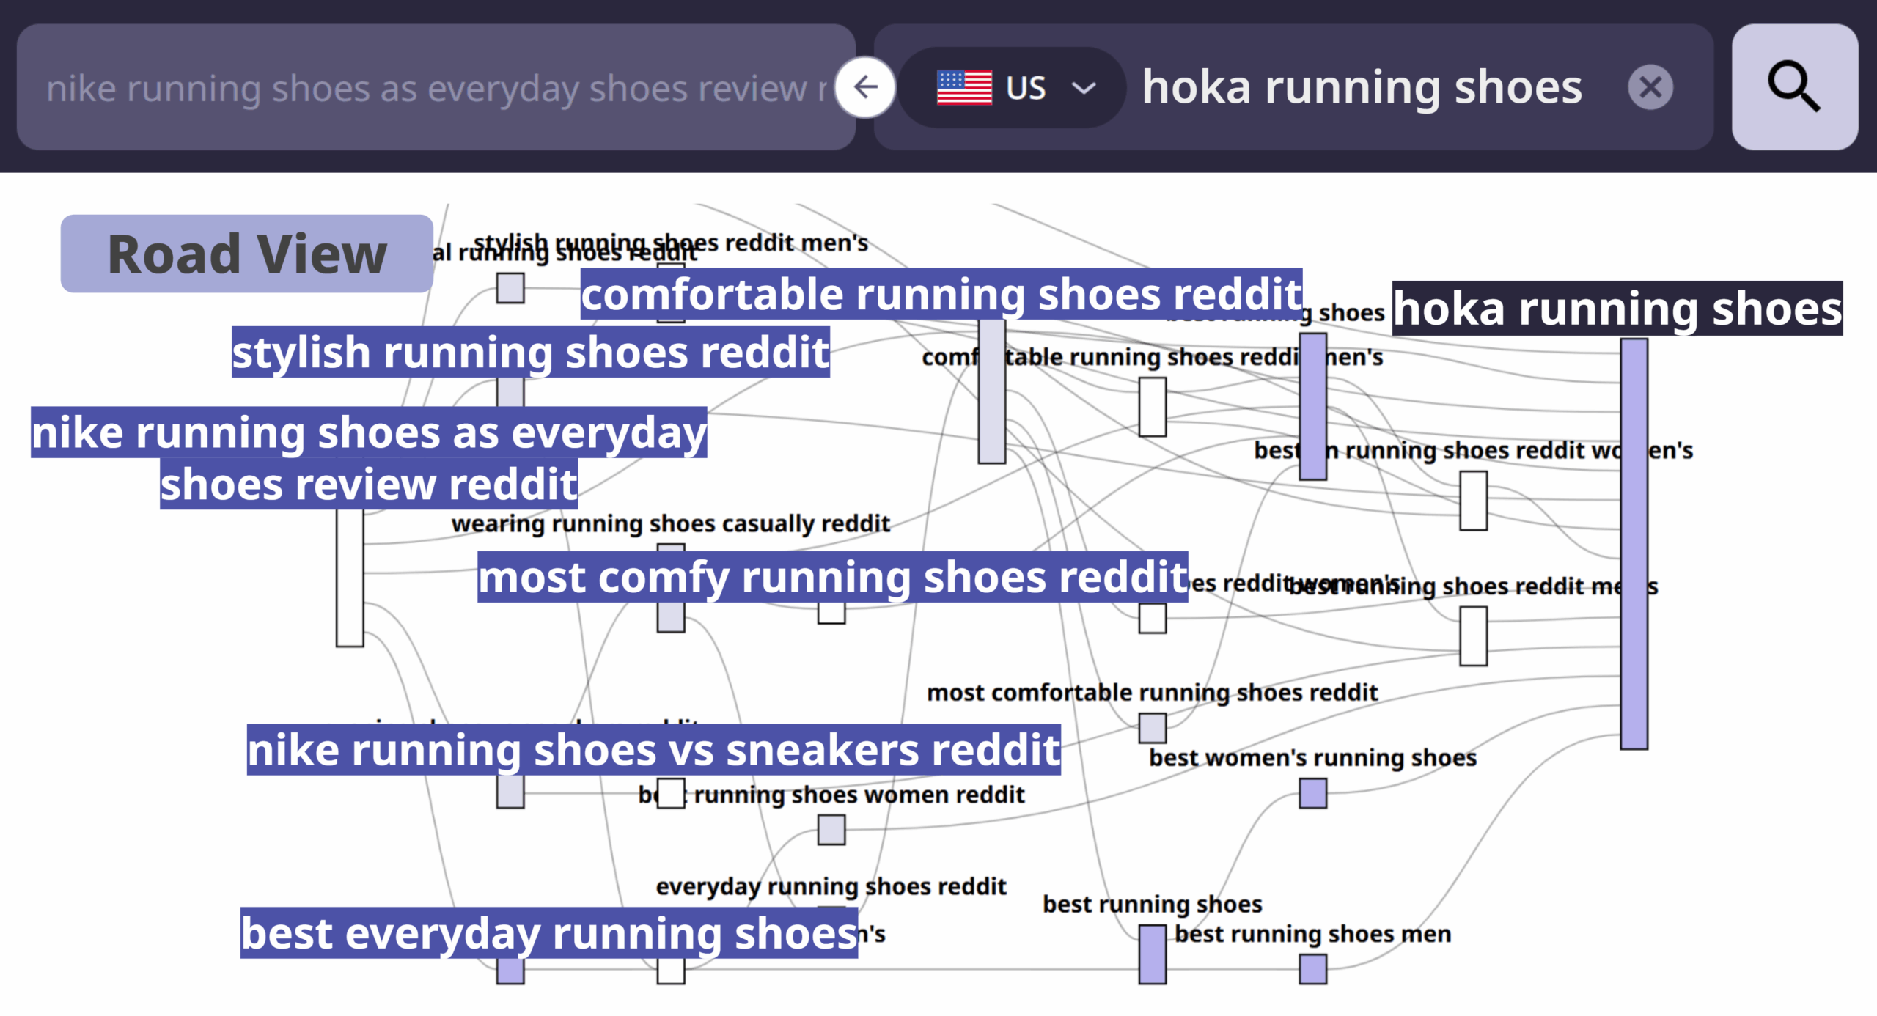
Task: Click the Road View button
Action: pos(246,254)
